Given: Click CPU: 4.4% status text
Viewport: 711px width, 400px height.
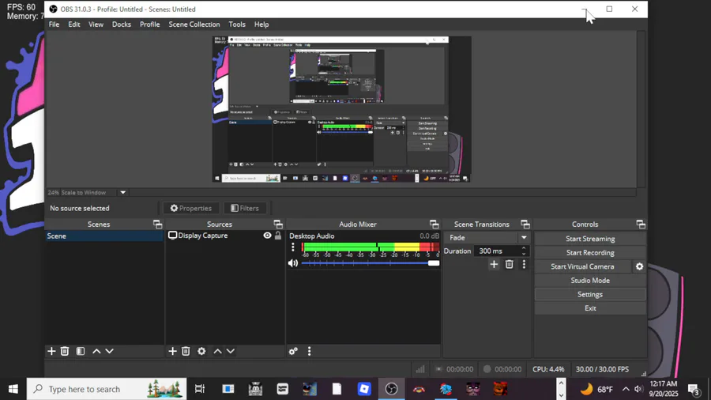Looking at the screenshot, I should coord(548,369).
